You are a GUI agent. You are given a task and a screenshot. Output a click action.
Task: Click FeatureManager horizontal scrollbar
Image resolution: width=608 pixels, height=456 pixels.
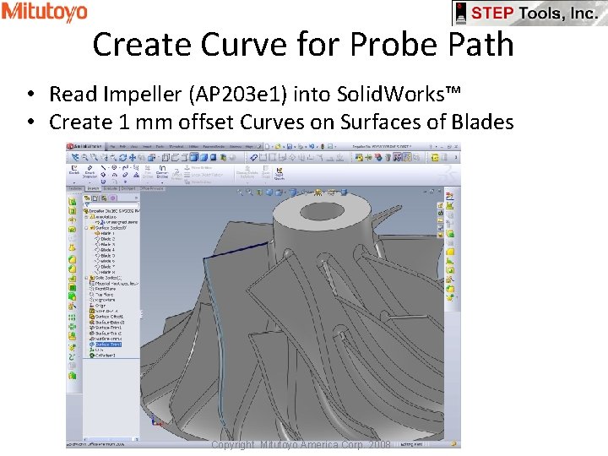pos(111,439)
